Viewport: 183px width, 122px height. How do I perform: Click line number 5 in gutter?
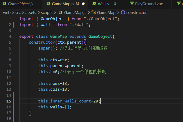click(10, 42)
